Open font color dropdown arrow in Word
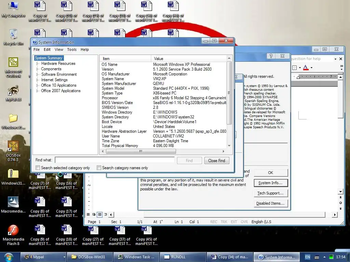Image resolution: width=350 pixels, height=262 pixels. 311,68
